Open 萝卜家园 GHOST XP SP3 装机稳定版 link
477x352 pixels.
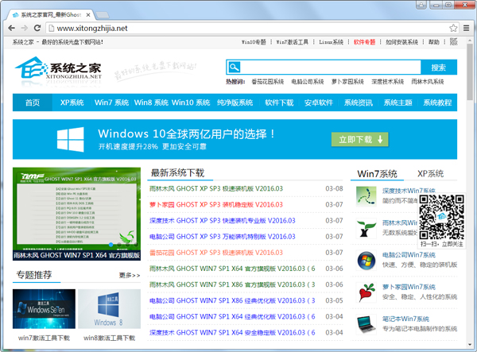click(x=216, y=204)
